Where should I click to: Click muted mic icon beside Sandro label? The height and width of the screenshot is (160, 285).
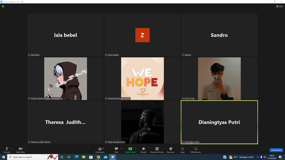183,55
